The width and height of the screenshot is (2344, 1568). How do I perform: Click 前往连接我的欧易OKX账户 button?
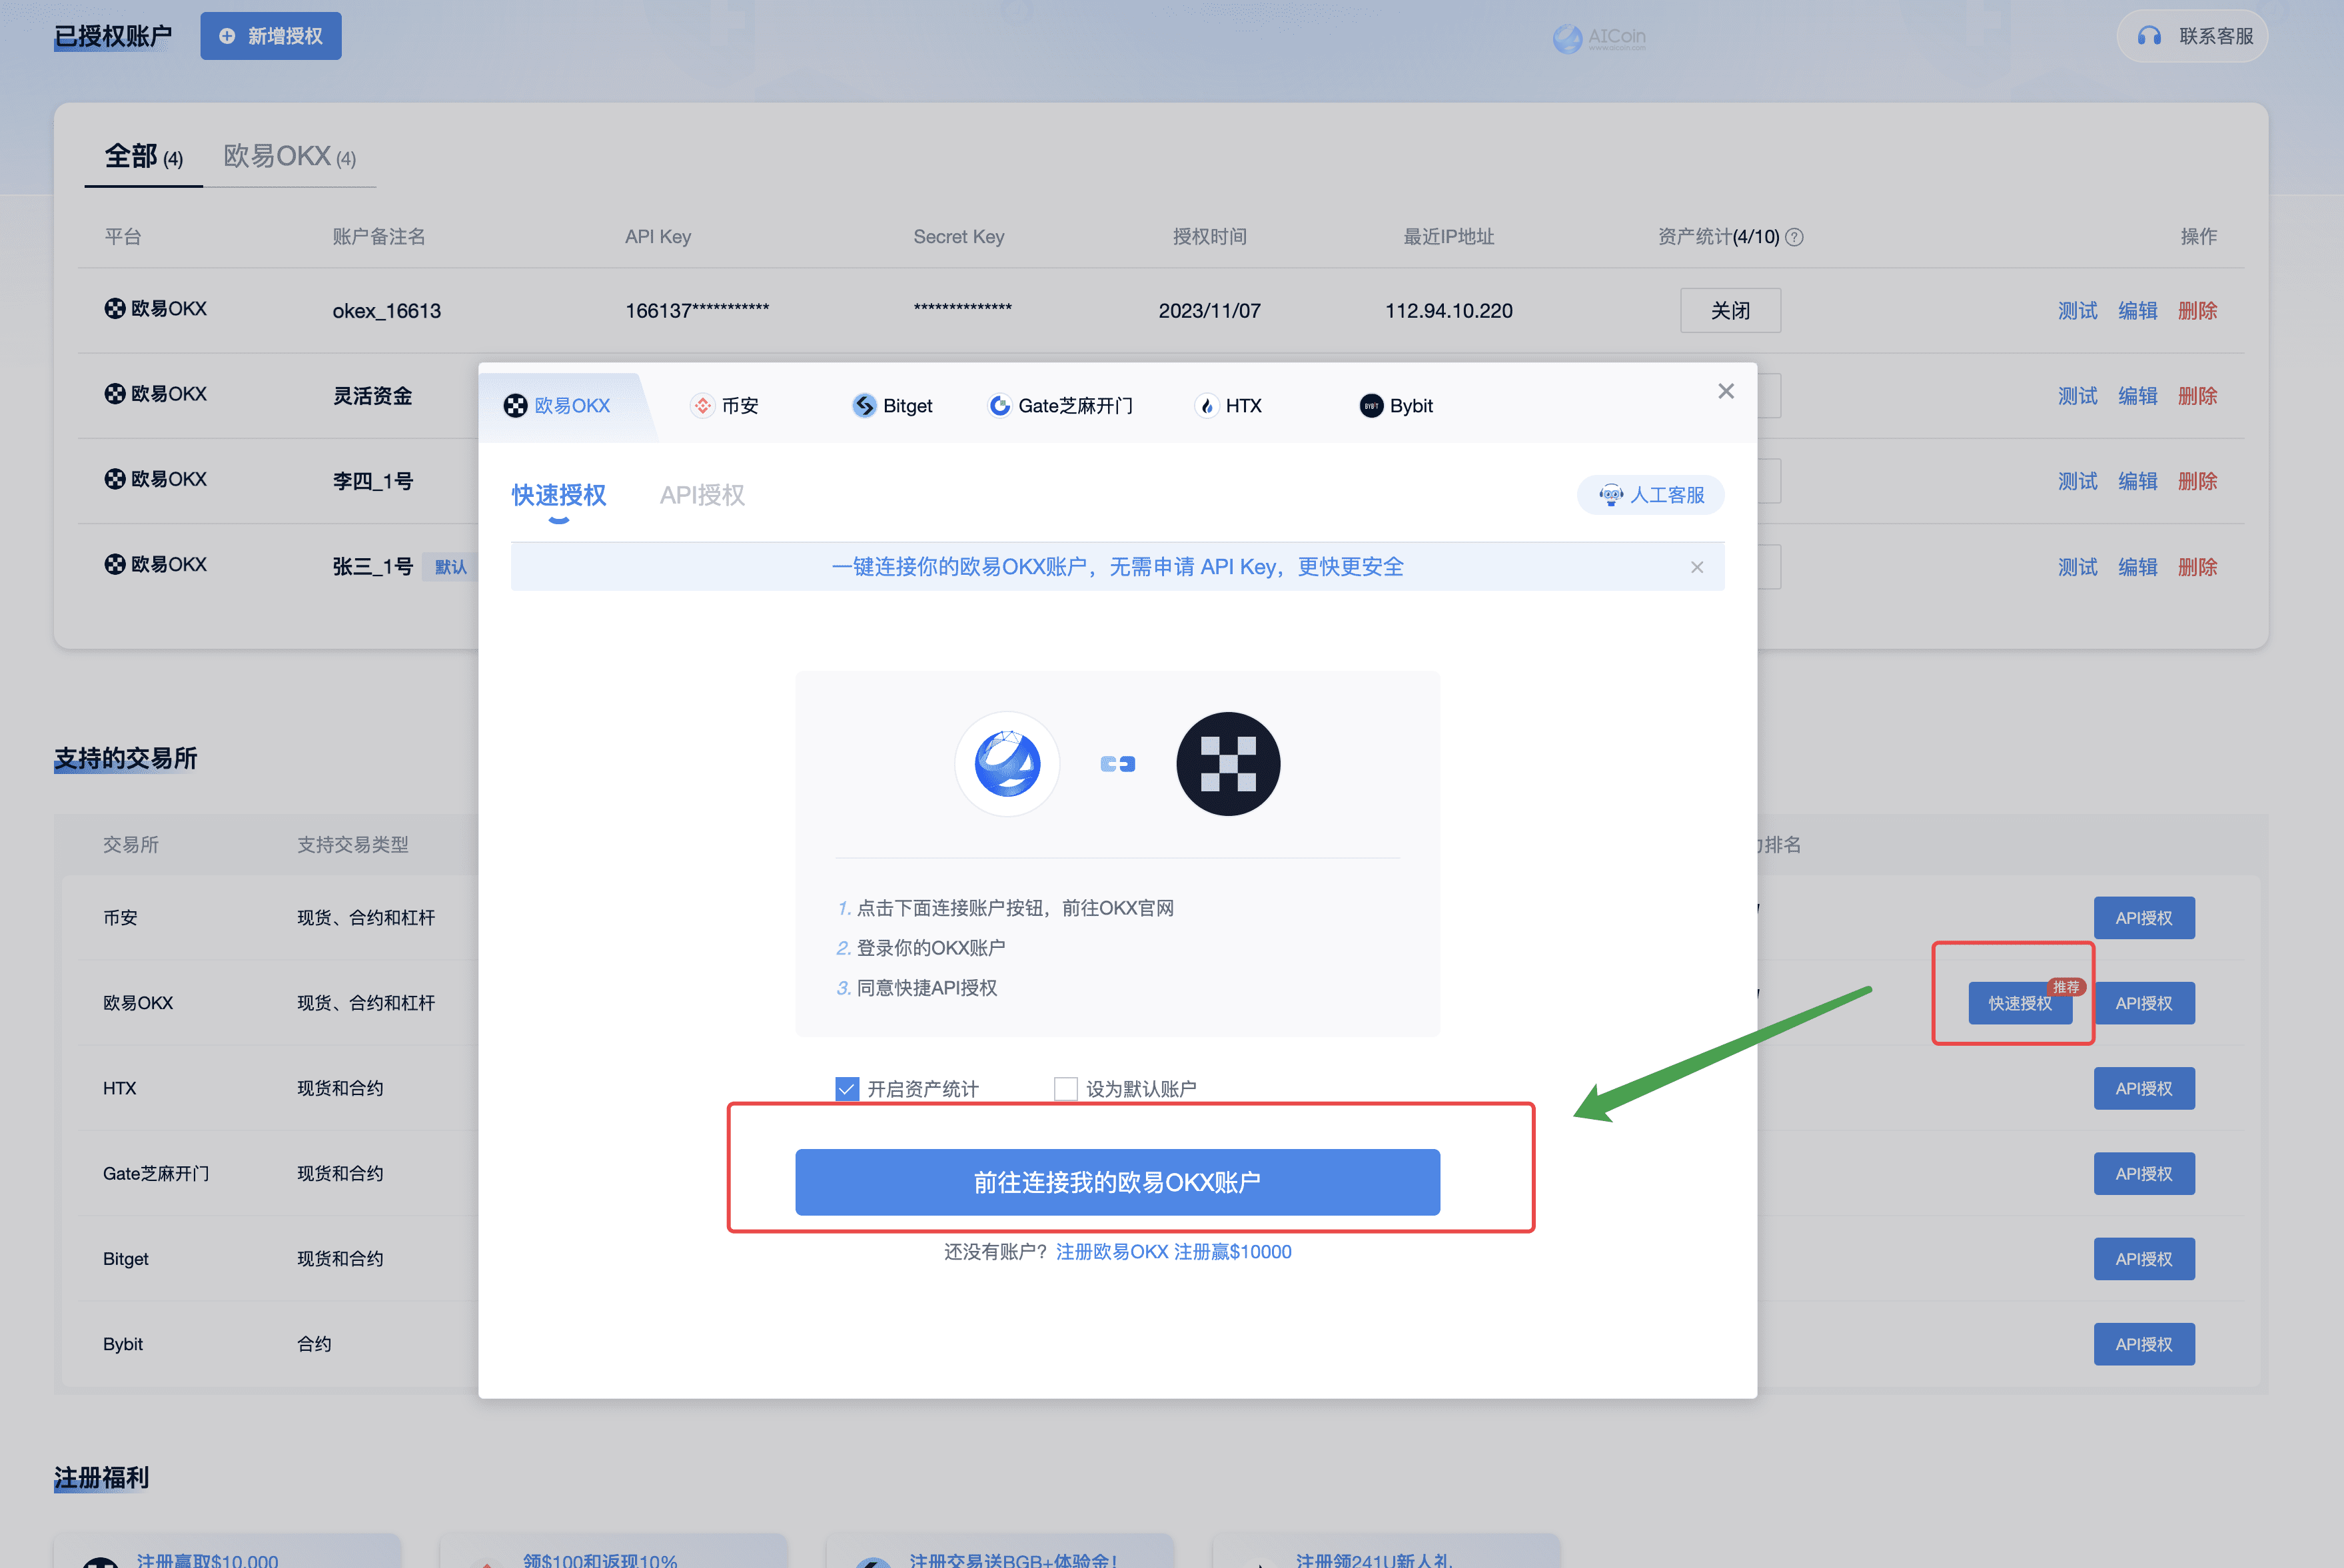tap(1118, 1182)
